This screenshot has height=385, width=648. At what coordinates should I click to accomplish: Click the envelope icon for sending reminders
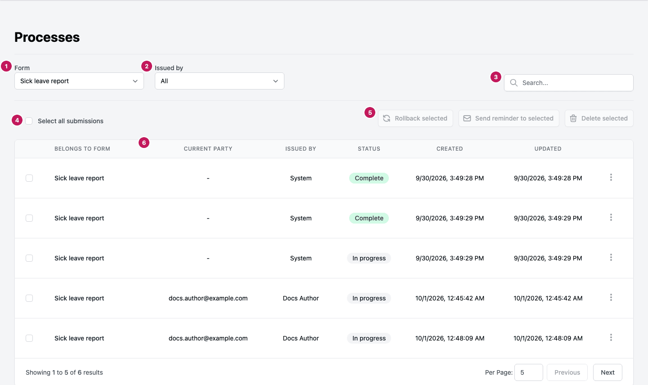tap(467, 118)
